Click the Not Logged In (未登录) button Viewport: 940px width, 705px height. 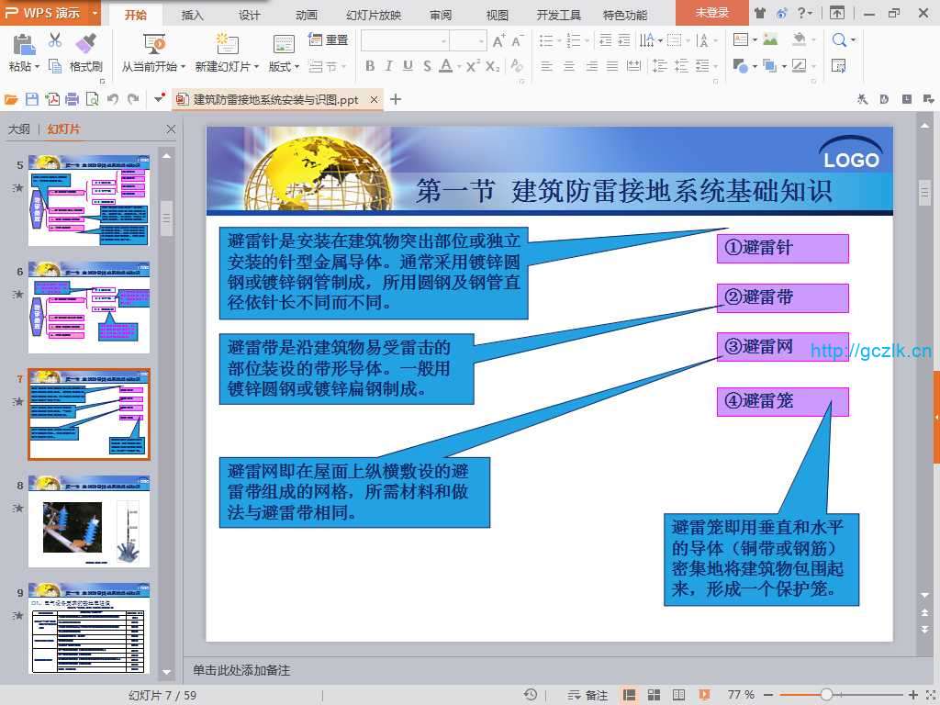711,13
